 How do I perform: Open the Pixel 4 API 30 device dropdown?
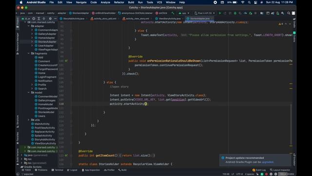coord(205,13)
